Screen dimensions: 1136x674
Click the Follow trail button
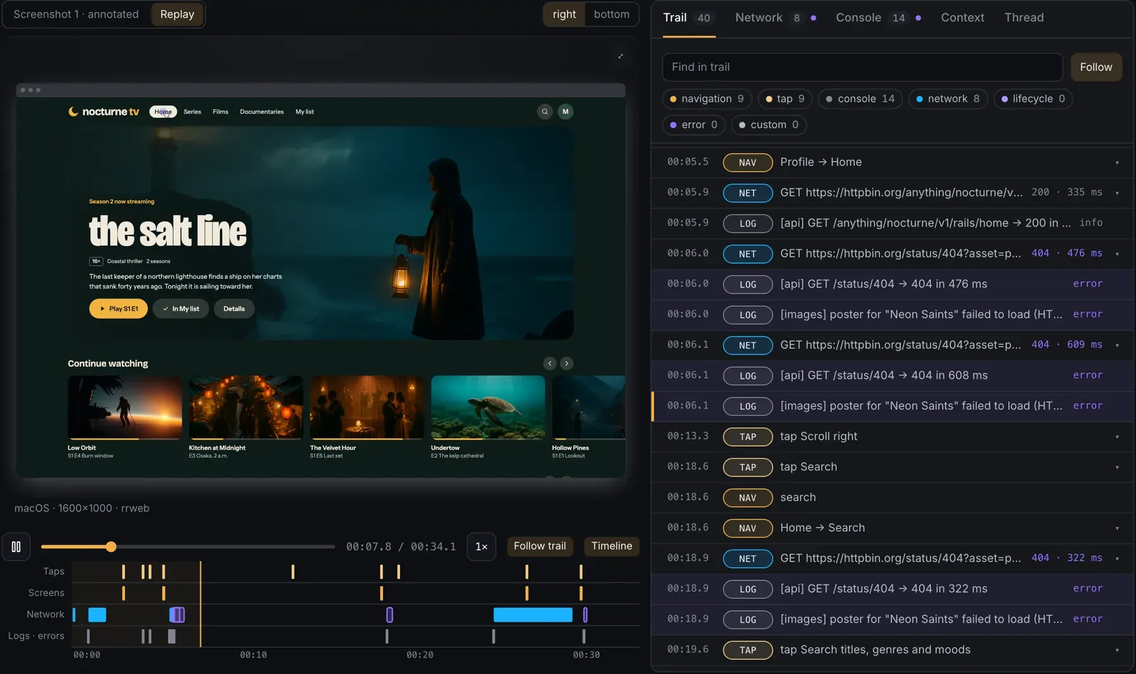coord(540,547)
